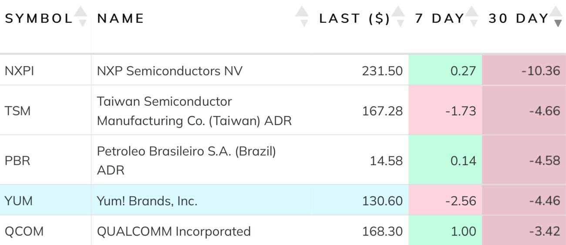Select QUALCOMM Incorporated name
The image size is (566, 245).
(174, 231)
